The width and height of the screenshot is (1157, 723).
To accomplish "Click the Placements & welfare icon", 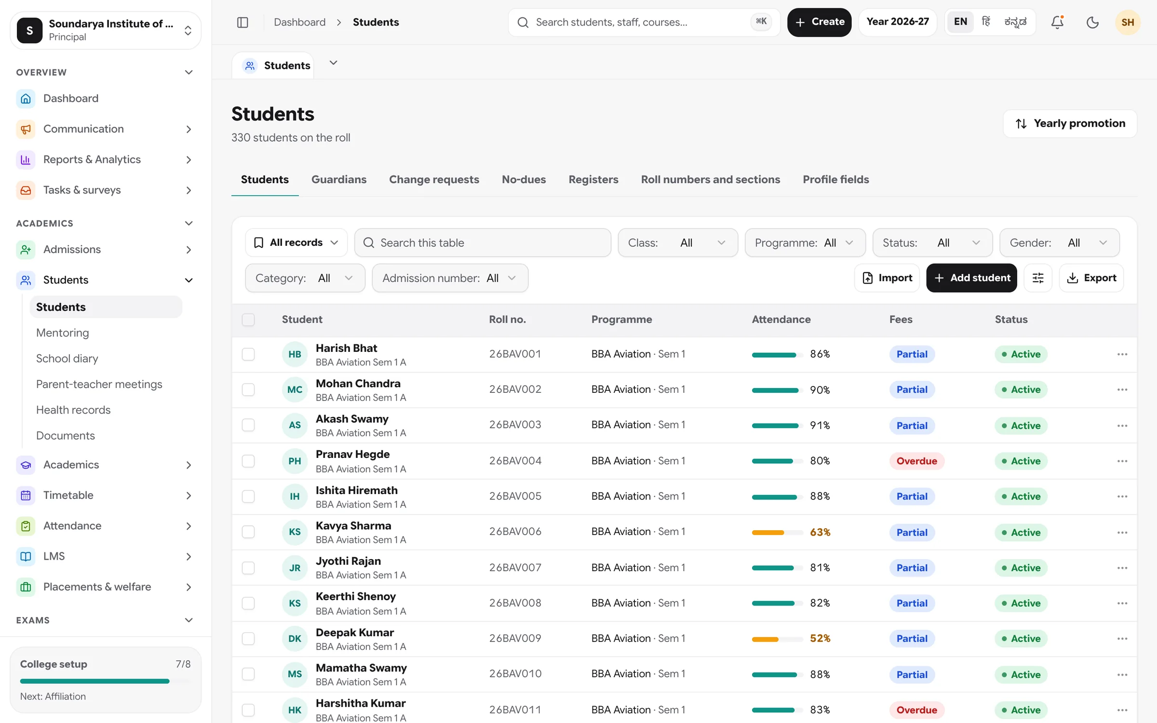I will pos(26,587).
